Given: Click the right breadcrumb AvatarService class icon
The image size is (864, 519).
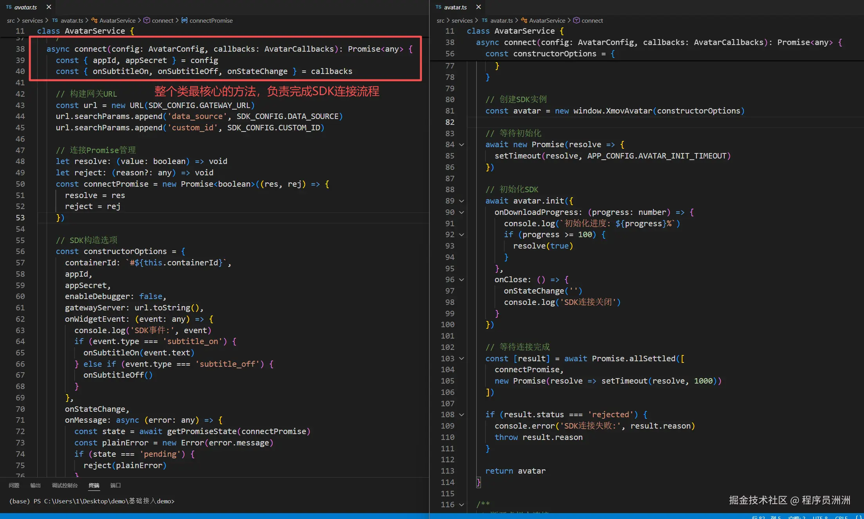Looking at the screenshot, I should point(524,20).
